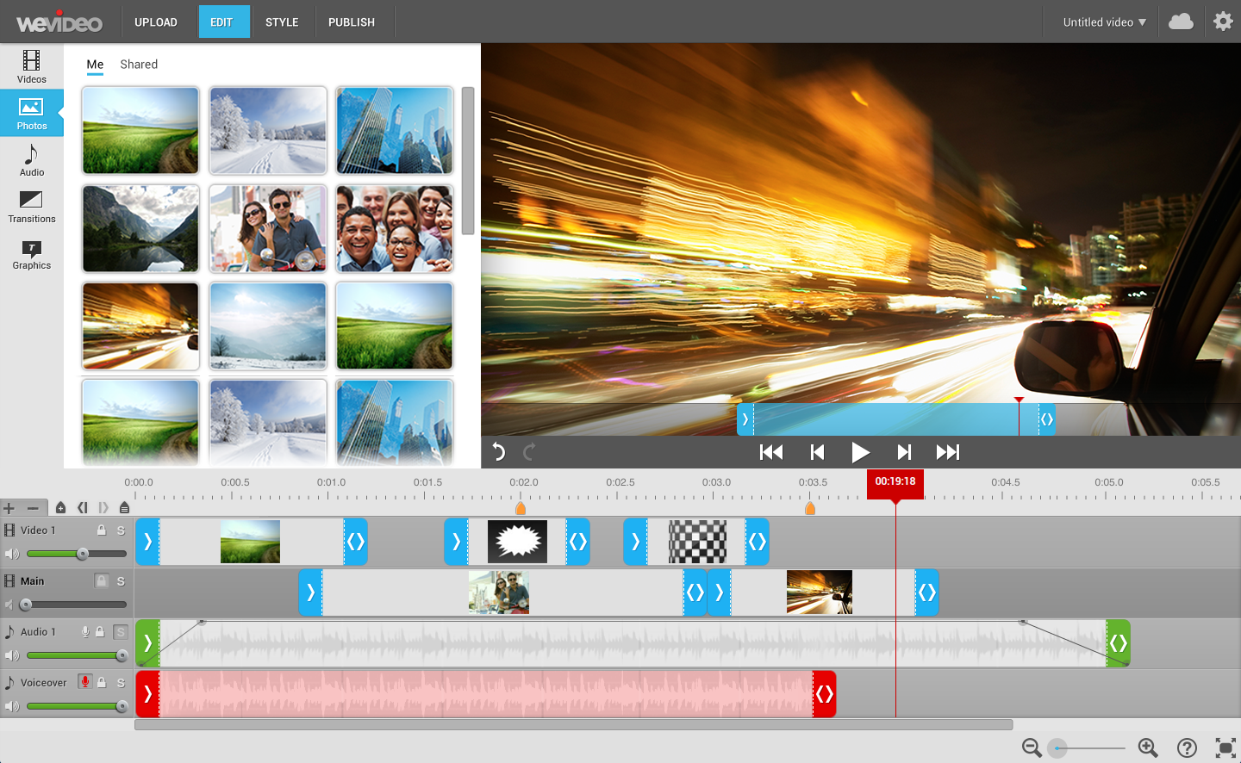Select the Photos panel icon
Viewport: 1241px width, 763px height.
tap(32, 113)
